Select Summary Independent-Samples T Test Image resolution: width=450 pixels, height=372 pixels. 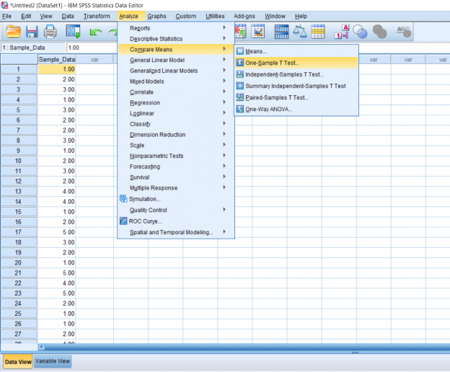[296, 86]
